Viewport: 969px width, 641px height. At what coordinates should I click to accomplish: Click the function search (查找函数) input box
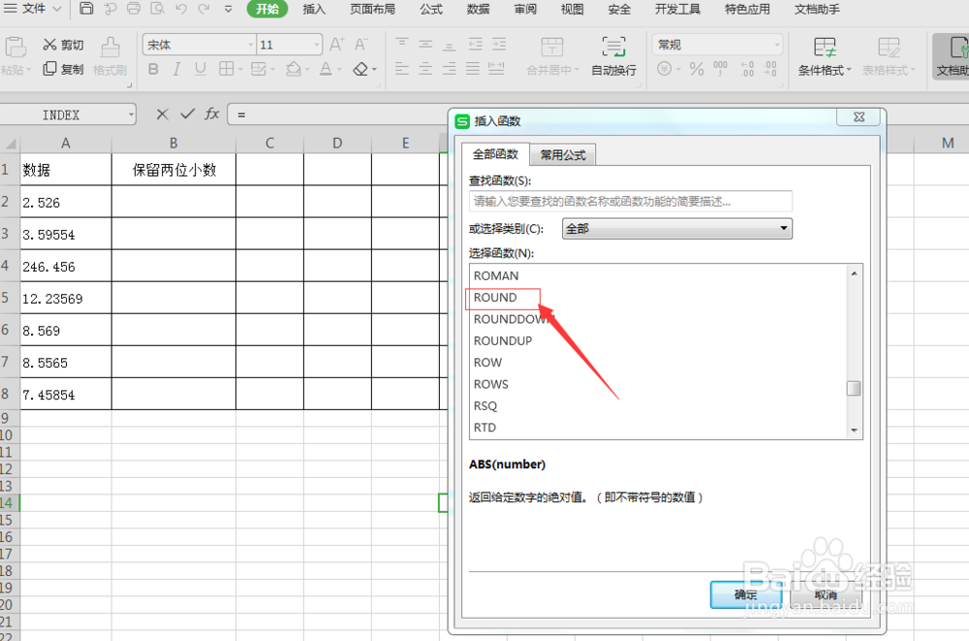pos(631,202)
